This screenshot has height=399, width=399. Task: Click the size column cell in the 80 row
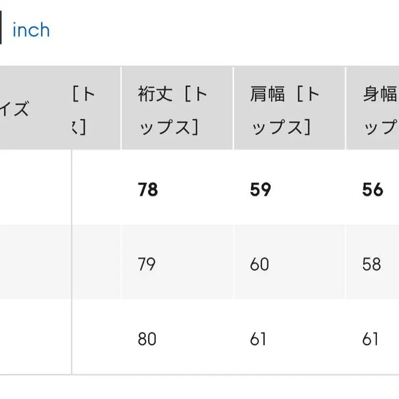tap(34, 339)
